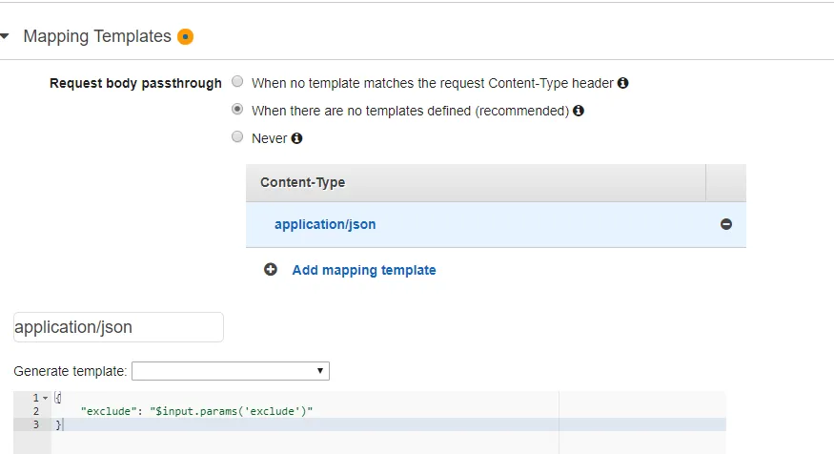
Task: Select the Never passthrough radio button
Action: 237,137
